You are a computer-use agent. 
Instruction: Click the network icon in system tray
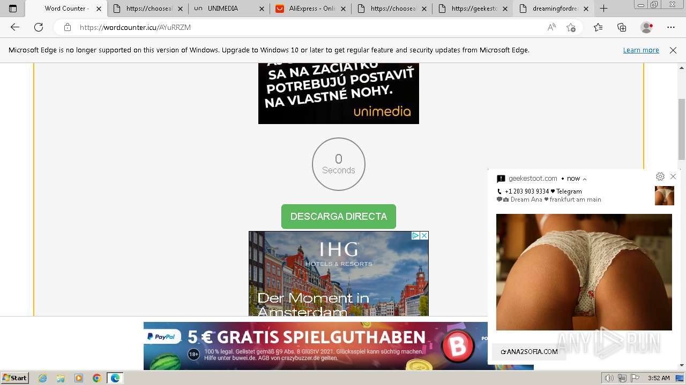[622, 378]
